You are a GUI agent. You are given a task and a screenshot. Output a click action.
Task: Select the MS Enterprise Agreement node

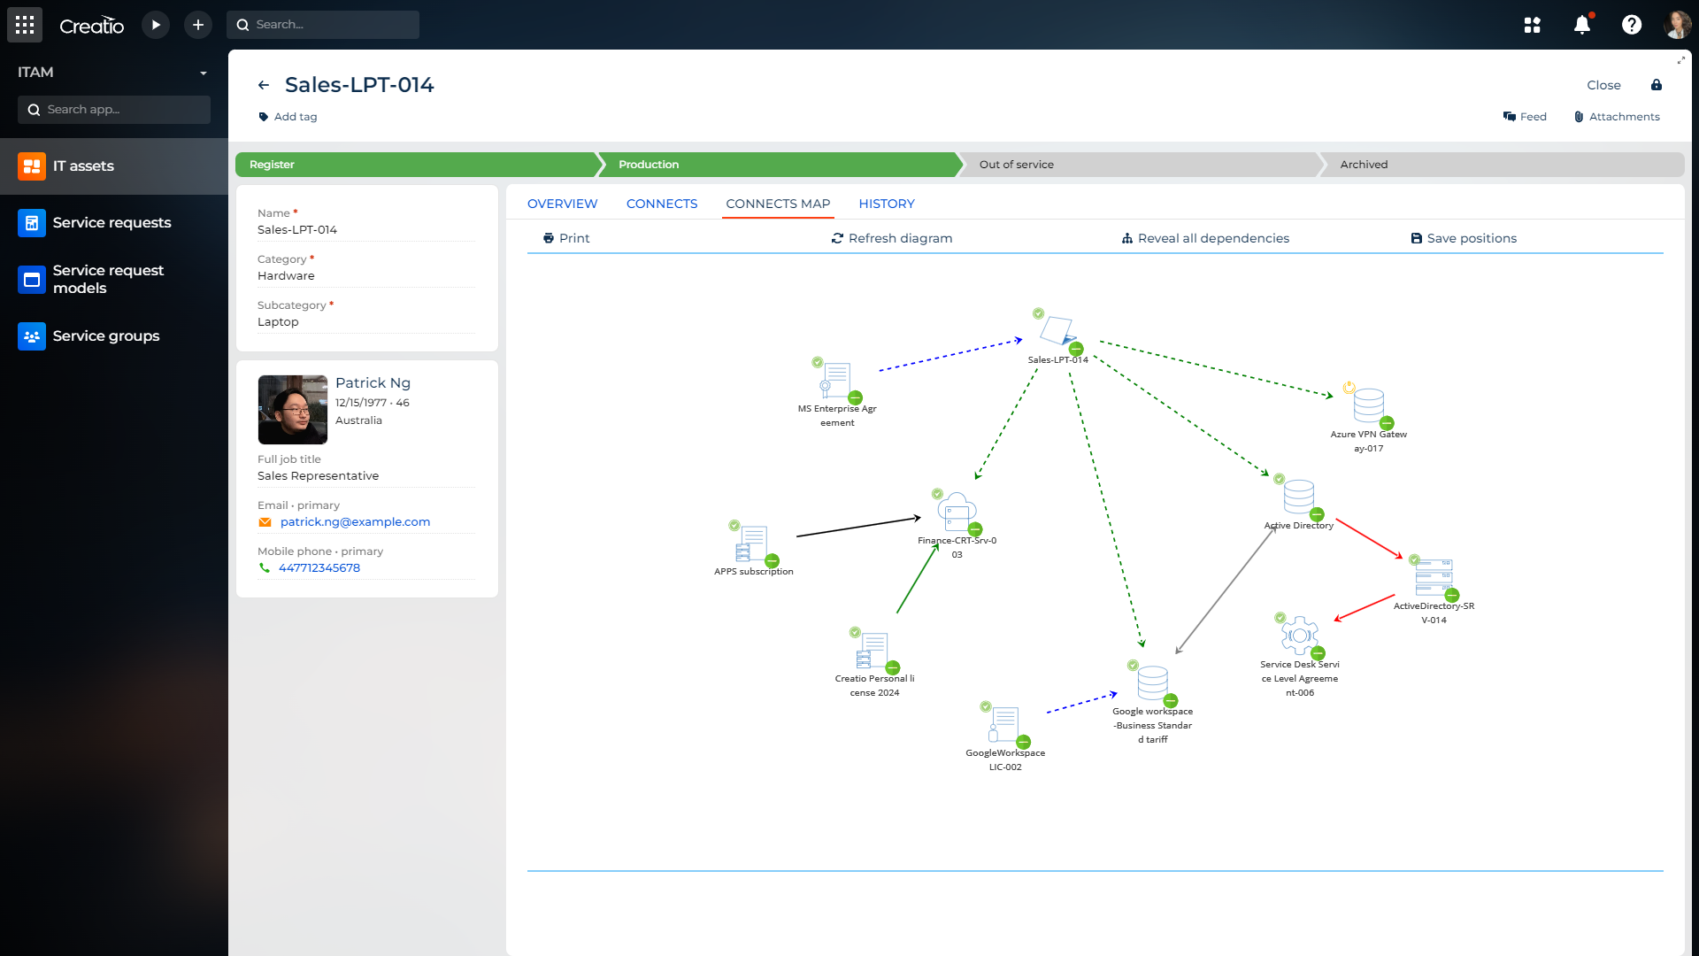[835, 381]
